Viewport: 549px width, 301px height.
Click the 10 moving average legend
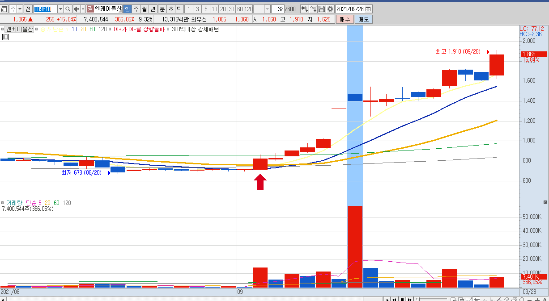pos(74,29)
